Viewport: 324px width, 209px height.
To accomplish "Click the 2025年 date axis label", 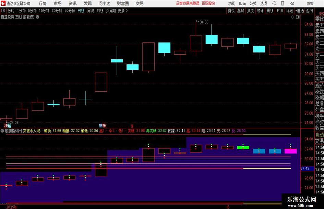I will pyautogui.click(x=11, y=207).
